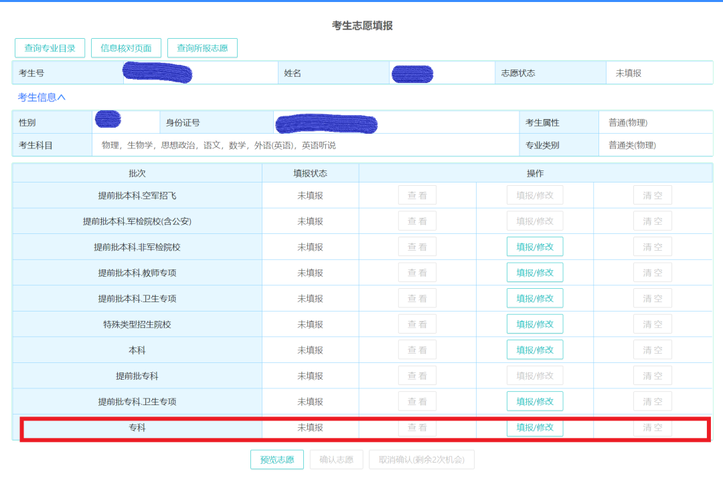Click 查看 in the 专科 row

tap(417, 427)
